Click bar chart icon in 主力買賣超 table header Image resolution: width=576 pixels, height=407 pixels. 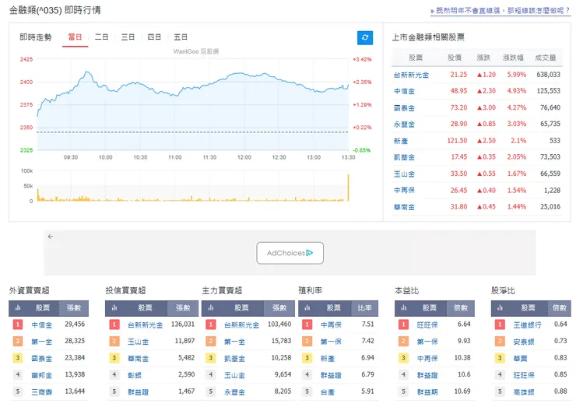210,308
